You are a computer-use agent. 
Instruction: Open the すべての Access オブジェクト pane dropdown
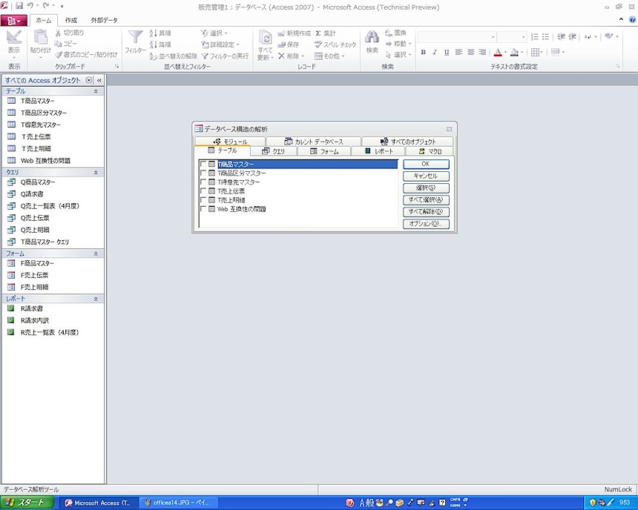click(x=89, y=80)
